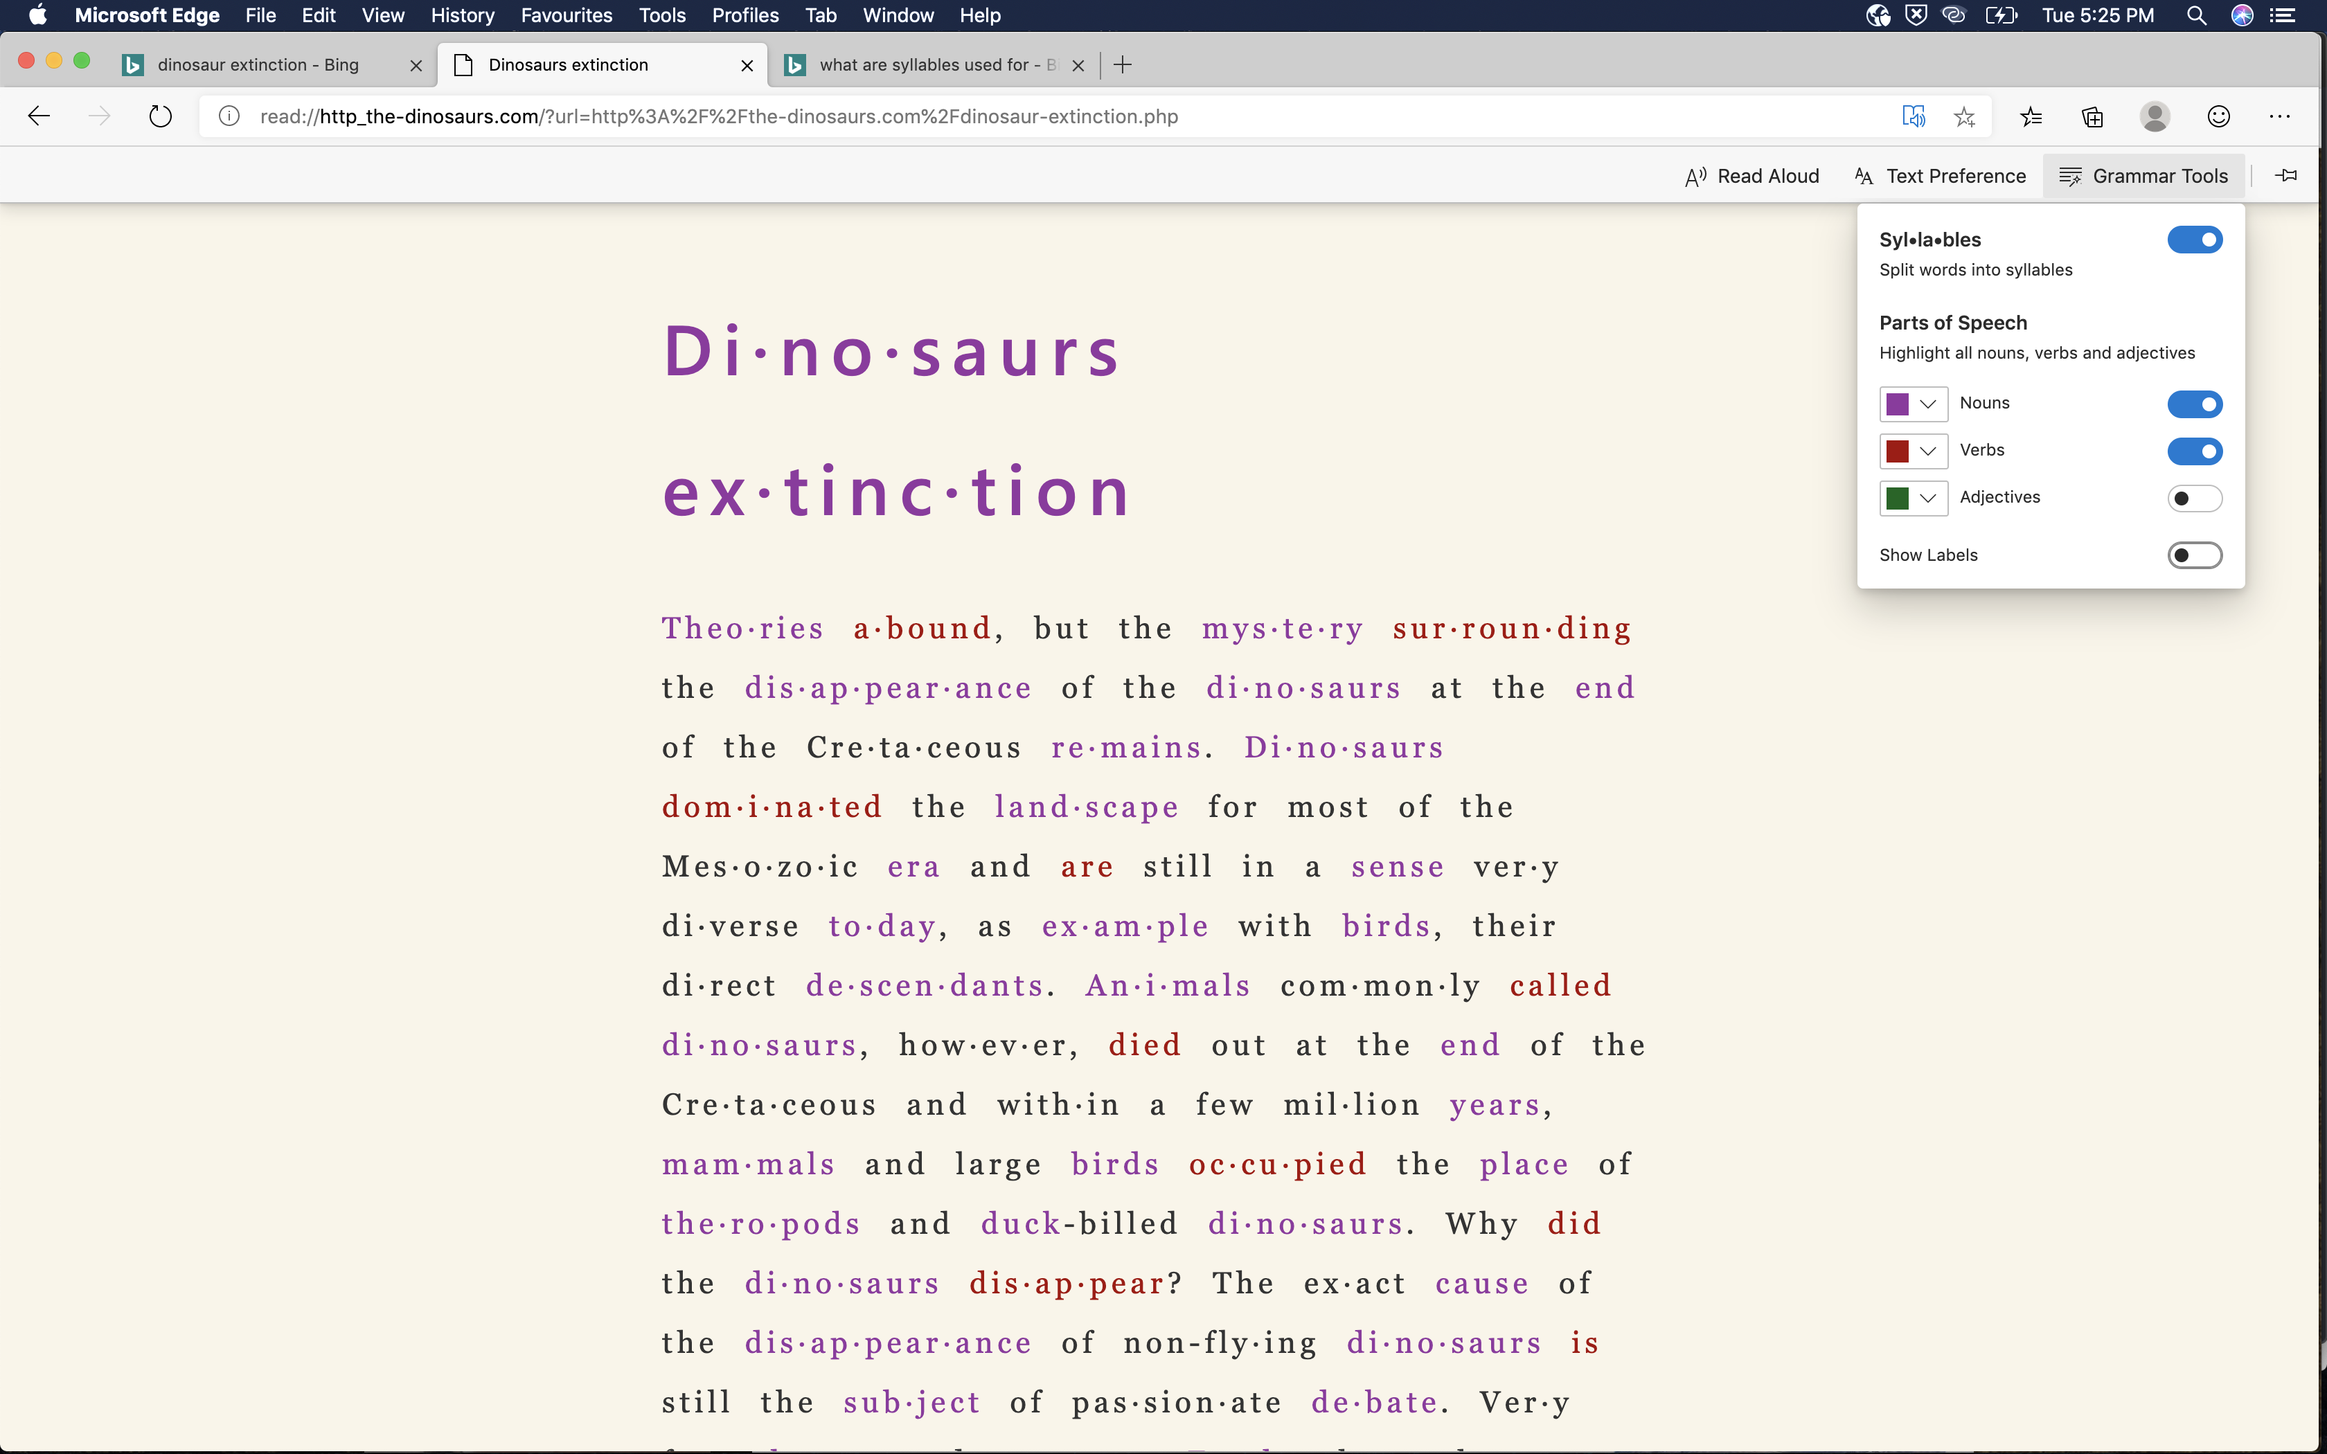Open the Window menu
Viewport: 2327px width, 1454px height.
pyautogui.click(x=898, y=15)
